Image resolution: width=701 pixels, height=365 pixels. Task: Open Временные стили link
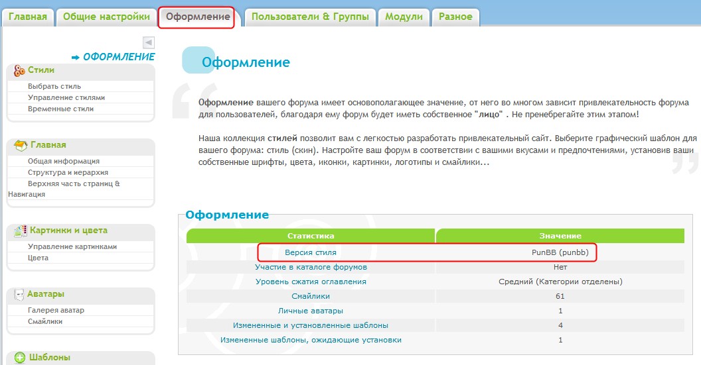click(x=60, y=109)
